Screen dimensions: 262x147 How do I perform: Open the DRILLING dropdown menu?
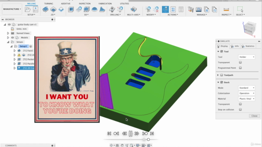pyautogui.click(x=115, y=15)
